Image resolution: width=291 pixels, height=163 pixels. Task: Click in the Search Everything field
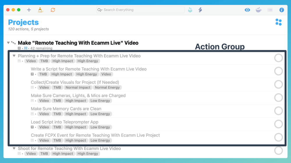pos(141,10)
